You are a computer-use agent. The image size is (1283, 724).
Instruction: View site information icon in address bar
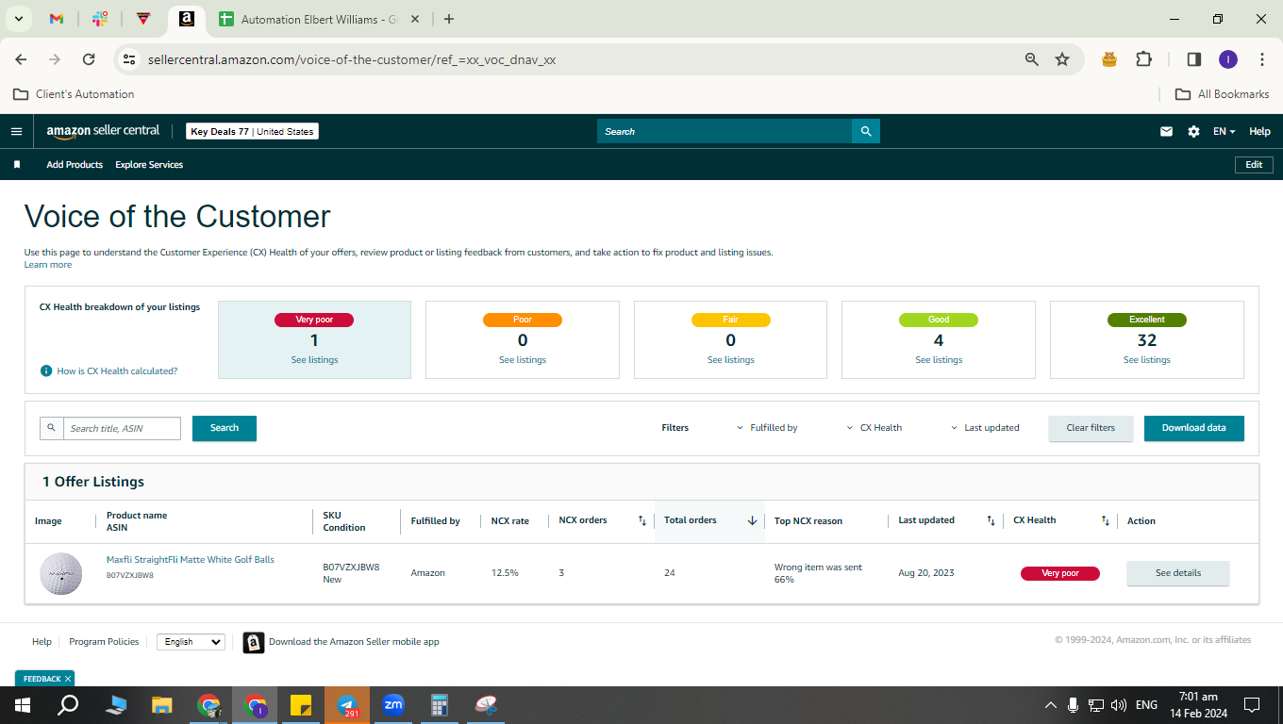tap(129, 59)
